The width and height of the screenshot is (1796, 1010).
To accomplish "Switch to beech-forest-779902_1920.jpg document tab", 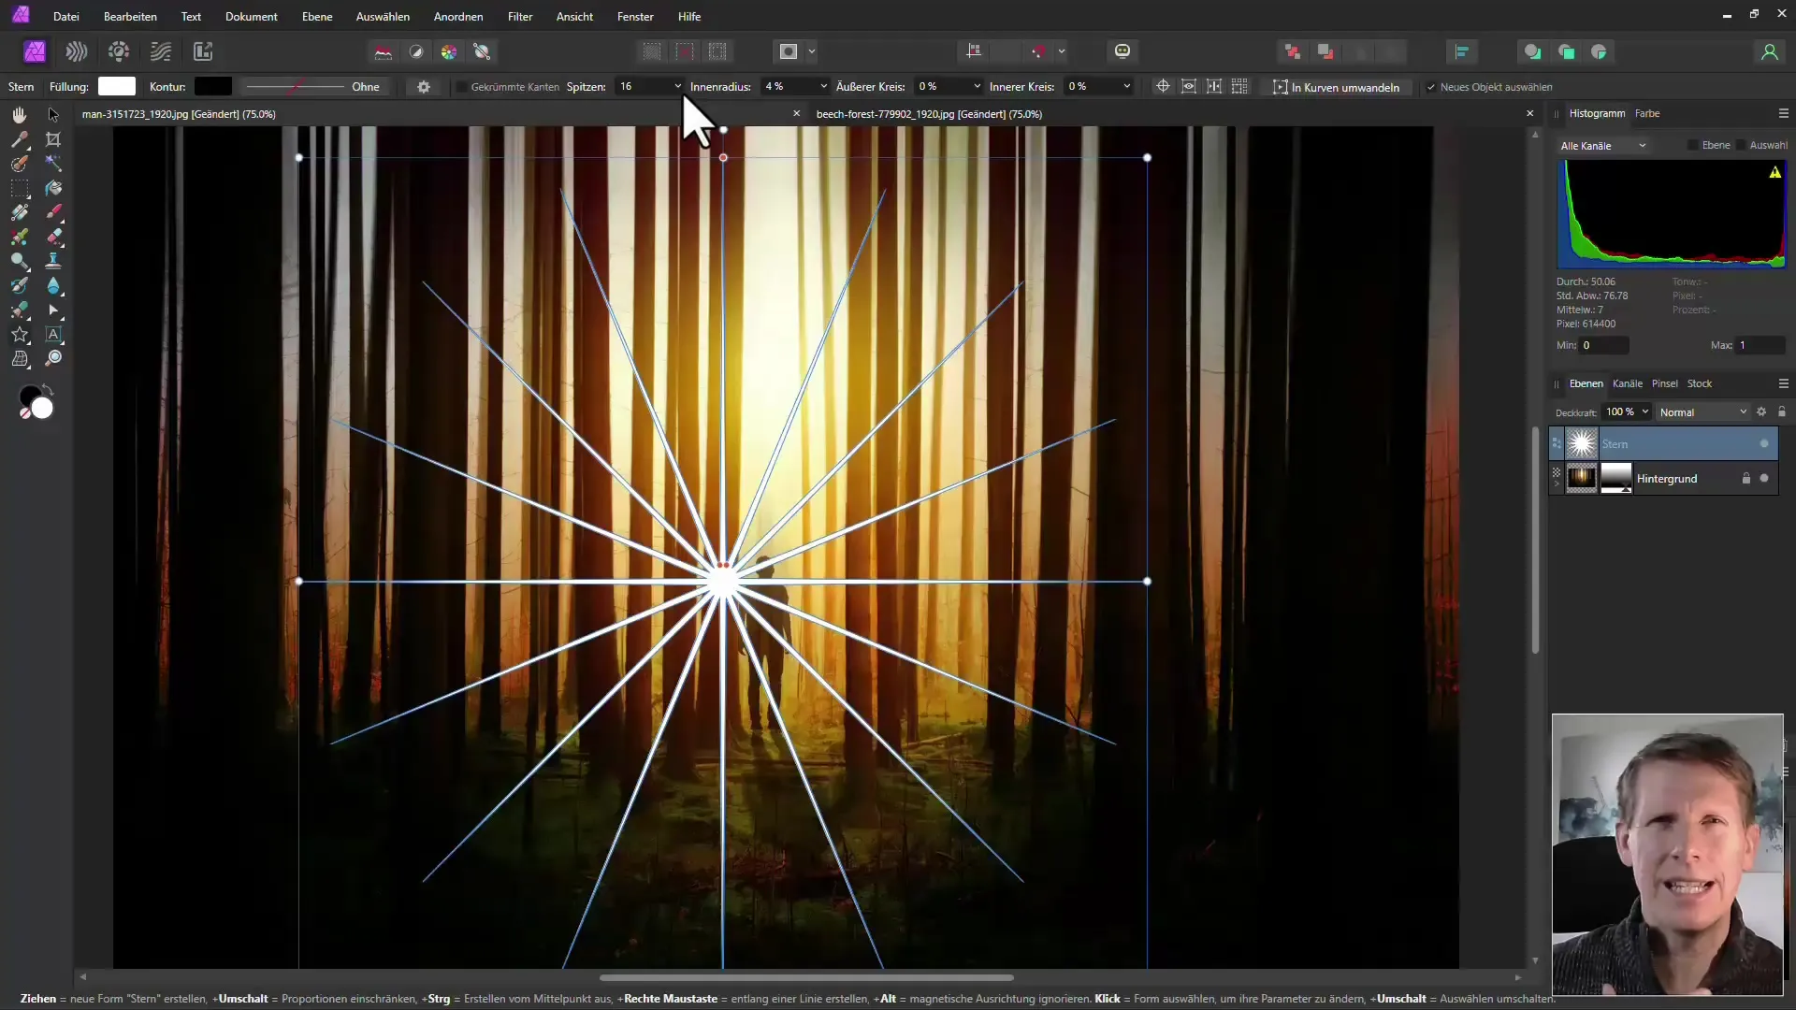I will pyautogui.click(x=929, y=114).
